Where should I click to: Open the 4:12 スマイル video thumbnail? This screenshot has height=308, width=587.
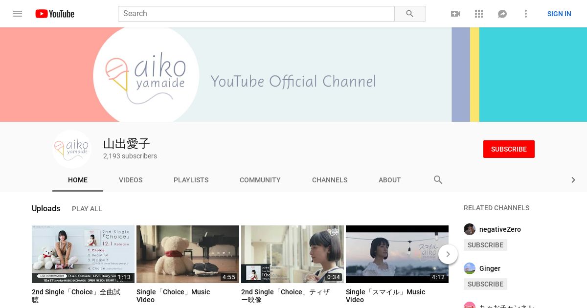click(x=397, y=254)
